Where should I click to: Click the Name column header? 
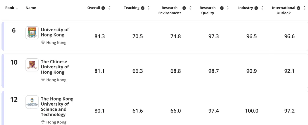click(x=31, y=8)
